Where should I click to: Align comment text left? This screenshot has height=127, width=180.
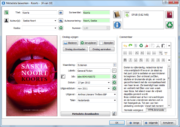pos(147,60)
